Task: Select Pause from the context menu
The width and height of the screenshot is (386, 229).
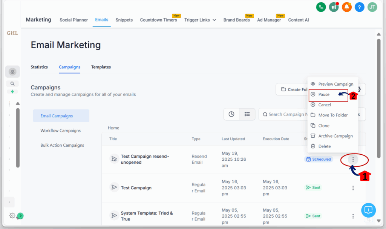Action: (324, 94)
